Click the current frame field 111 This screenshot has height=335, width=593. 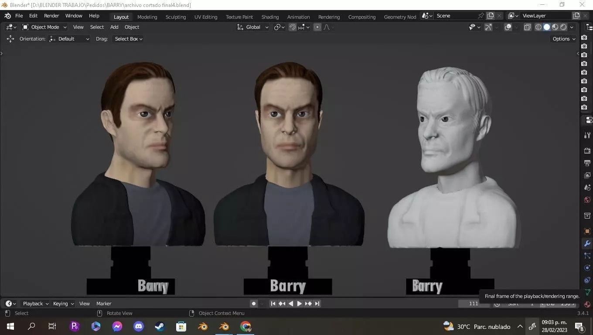pyautogui.click(x=474, y=304)
